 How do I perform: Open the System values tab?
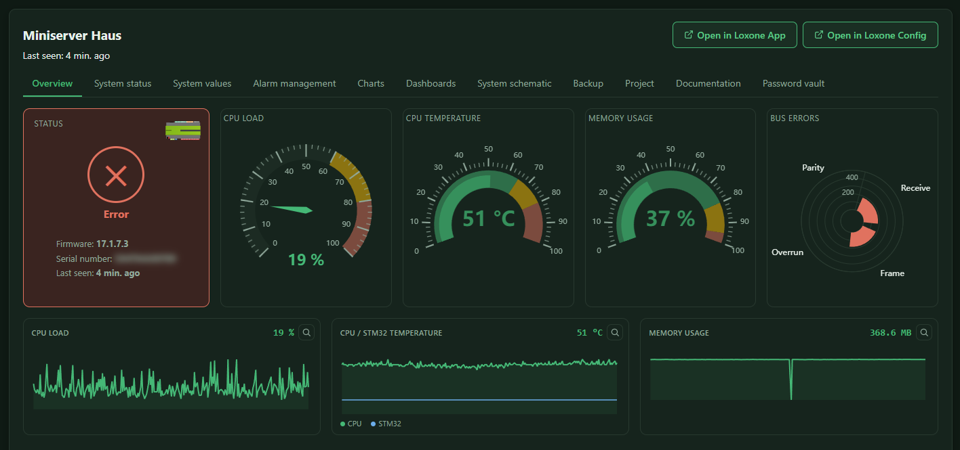click(x=202, y=83)
